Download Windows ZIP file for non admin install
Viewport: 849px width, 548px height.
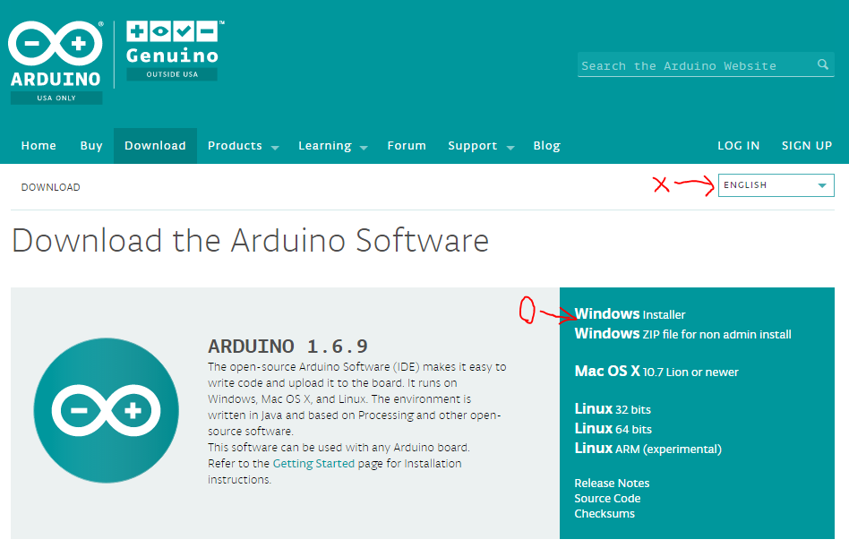pyautogui.click(x=682, y=334)
